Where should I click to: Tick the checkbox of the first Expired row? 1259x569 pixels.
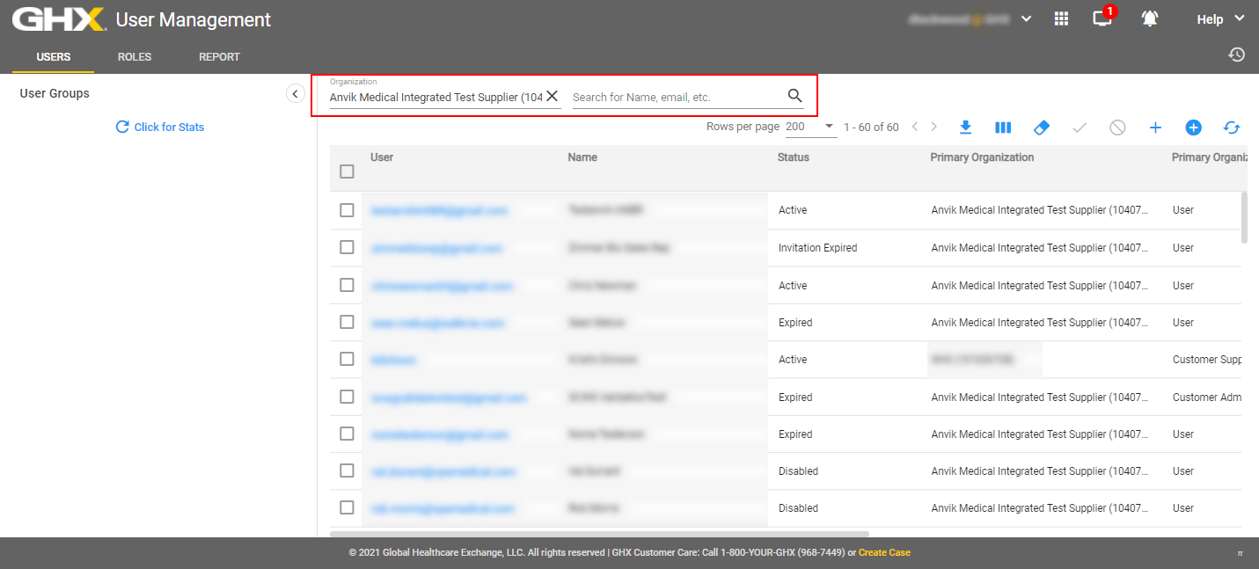[x=347, y=322]
